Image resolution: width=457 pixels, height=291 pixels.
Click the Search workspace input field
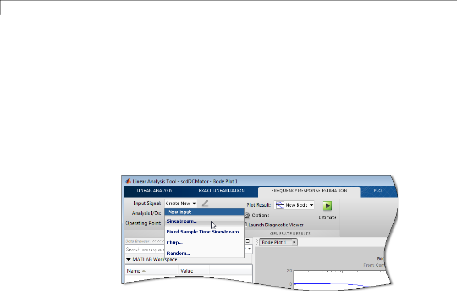click(145, 249)
